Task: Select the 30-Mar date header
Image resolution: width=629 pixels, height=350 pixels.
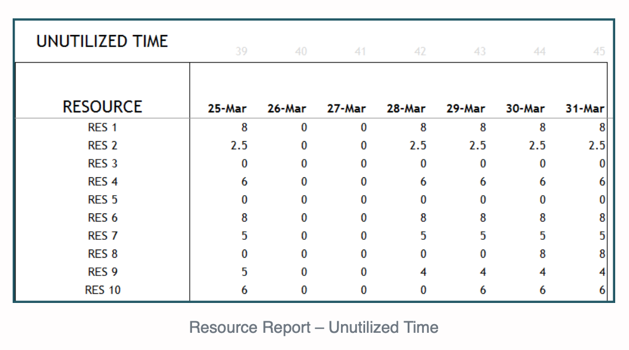Action: point(525,108)
